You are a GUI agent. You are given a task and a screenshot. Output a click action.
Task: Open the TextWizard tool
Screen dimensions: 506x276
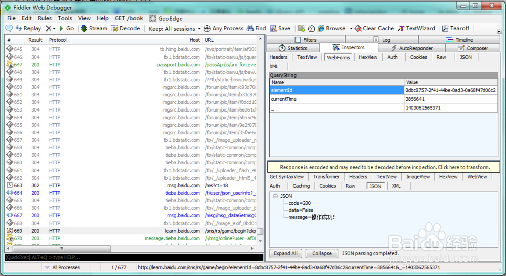click(x=416, y=28)
